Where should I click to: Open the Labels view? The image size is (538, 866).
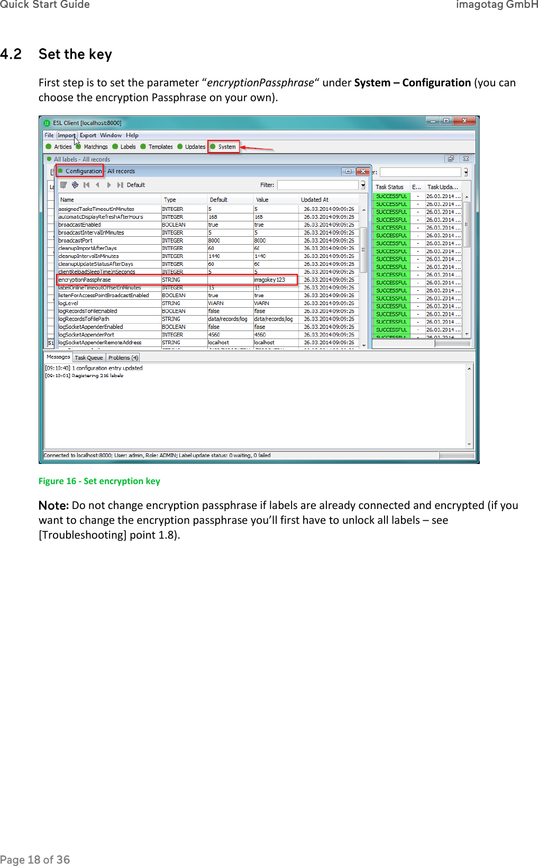[x=124, y=147]
